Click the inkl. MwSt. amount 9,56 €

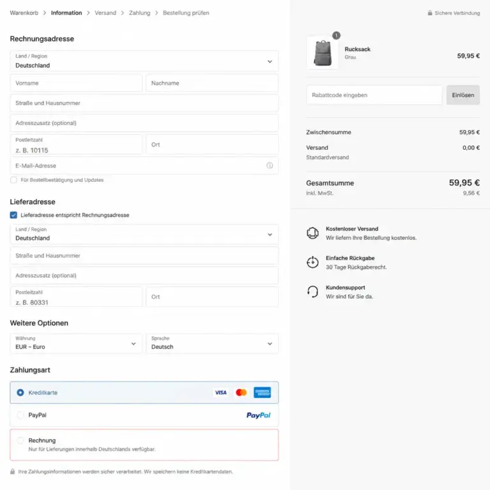[x=471, y=193]
